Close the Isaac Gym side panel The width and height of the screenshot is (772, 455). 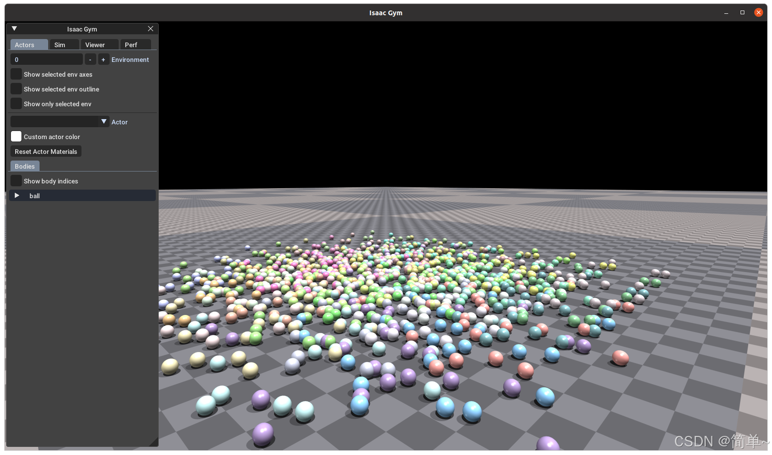point(151,29)
